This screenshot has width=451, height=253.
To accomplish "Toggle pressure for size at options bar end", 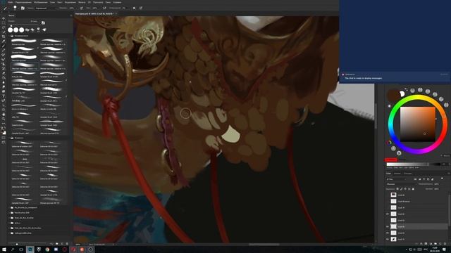I will 141,8.
